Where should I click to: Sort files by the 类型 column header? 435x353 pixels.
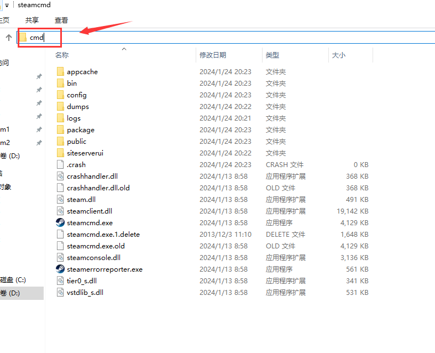(272, 55)
